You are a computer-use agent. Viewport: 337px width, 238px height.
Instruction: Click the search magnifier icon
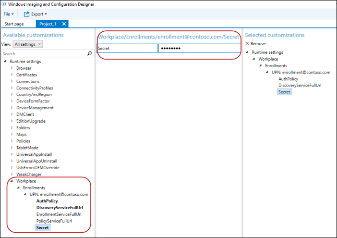pyautogui.click(x=89, y=54)
